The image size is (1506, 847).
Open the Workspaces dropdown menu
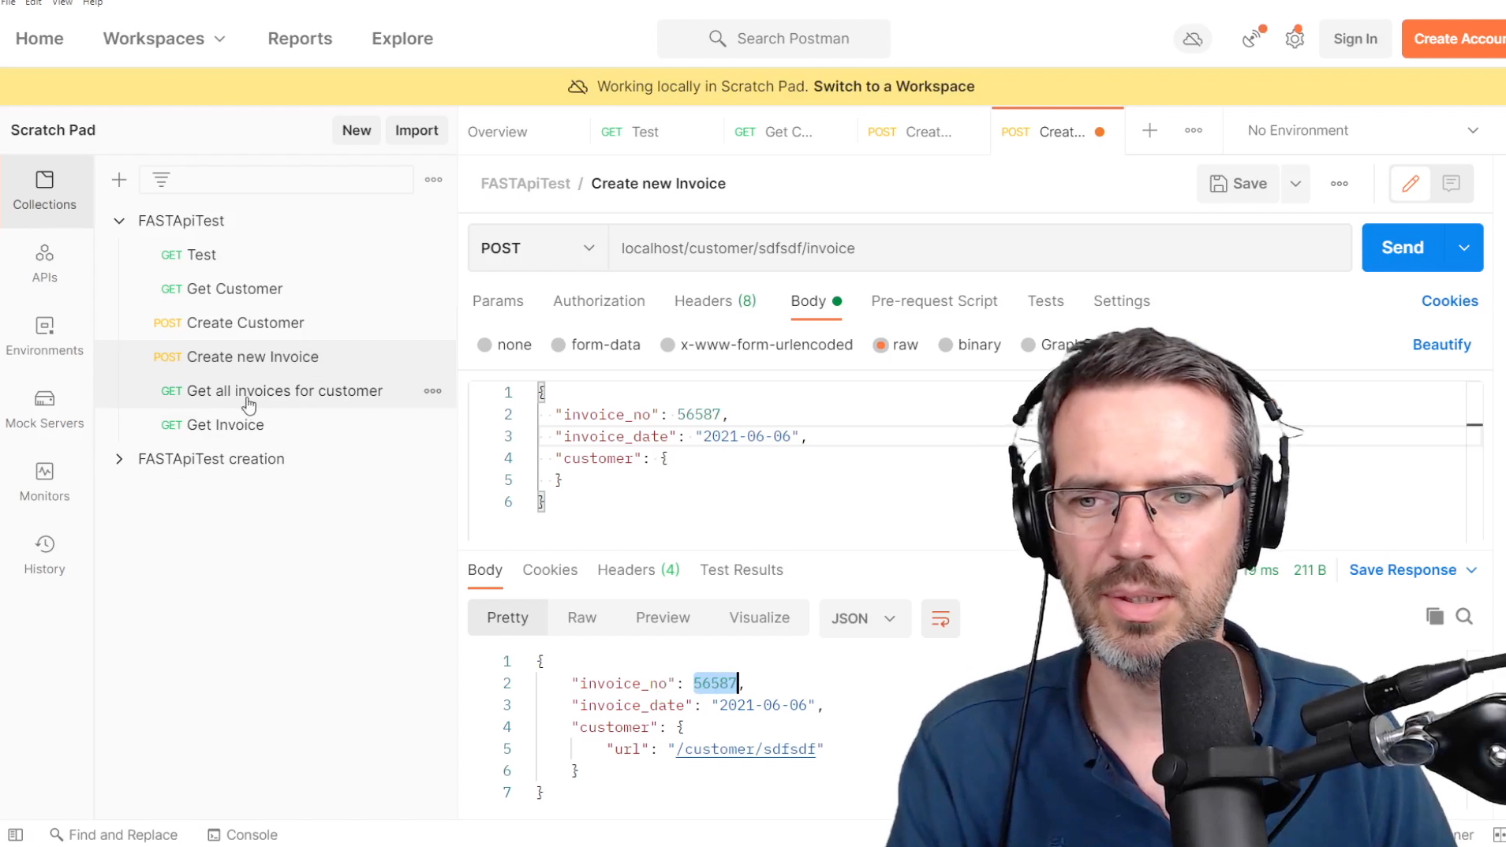pyautogui.click(x=164, y=39)
